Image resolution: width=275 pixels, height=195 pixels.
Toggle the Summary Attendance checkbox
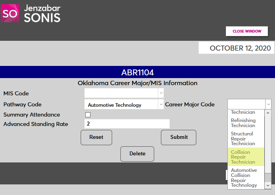click(88, 115)
